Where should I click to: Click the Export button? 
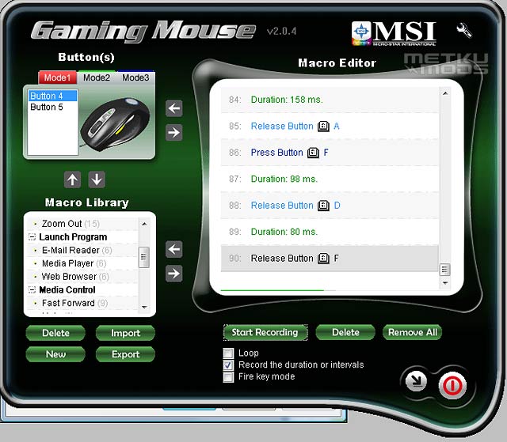(x=125, y=354)
